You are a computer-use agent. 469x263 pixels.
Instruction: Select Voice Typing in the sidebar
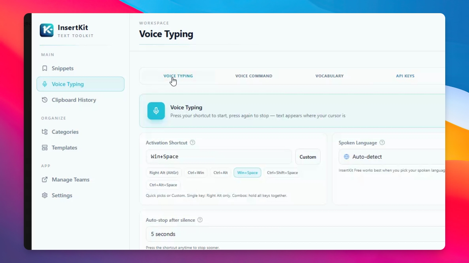click(x=80, y=84)
